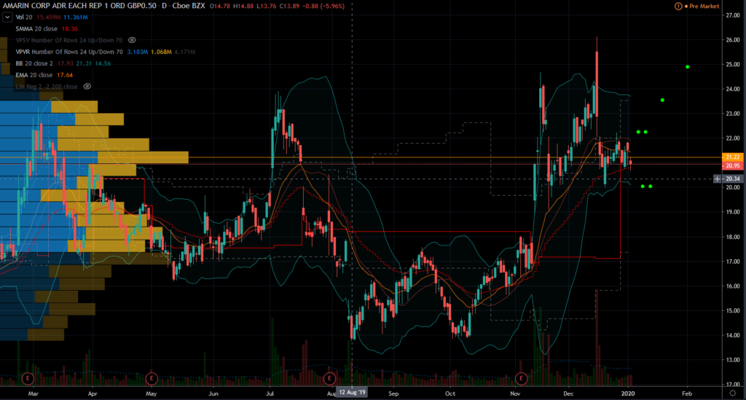
Task: Select the EMA 20 close legend
Action: tap(34, 75)
